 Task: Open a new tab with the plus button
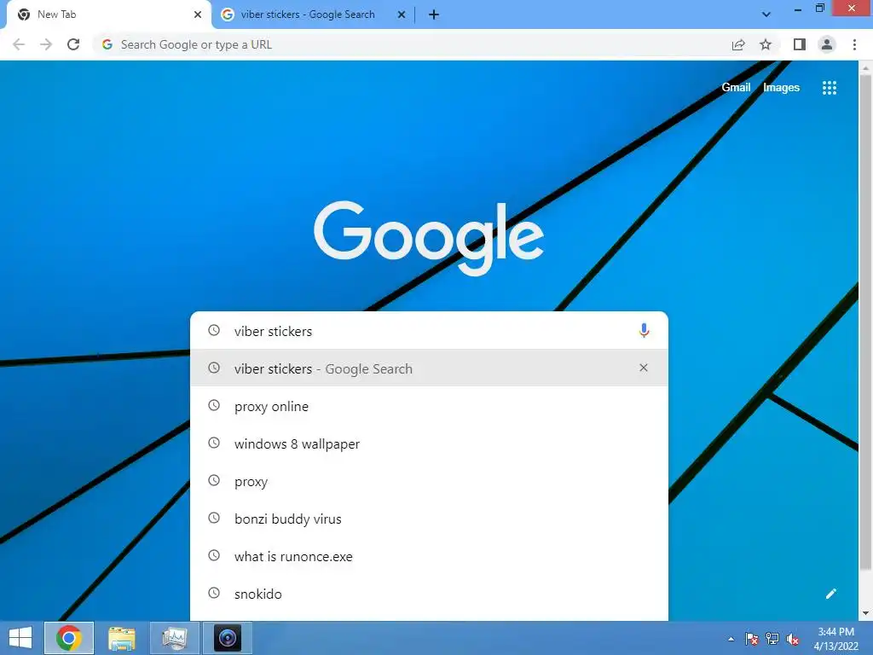[x=434, y=14]
